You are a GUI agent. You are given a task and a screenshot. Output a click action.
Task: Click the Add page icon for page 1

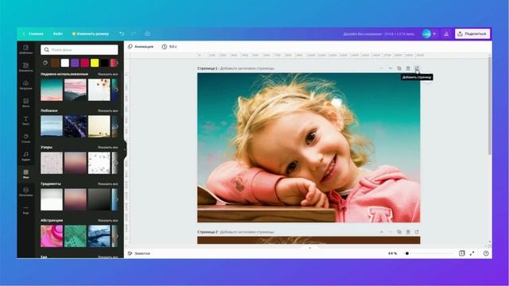tap(417, 68)
